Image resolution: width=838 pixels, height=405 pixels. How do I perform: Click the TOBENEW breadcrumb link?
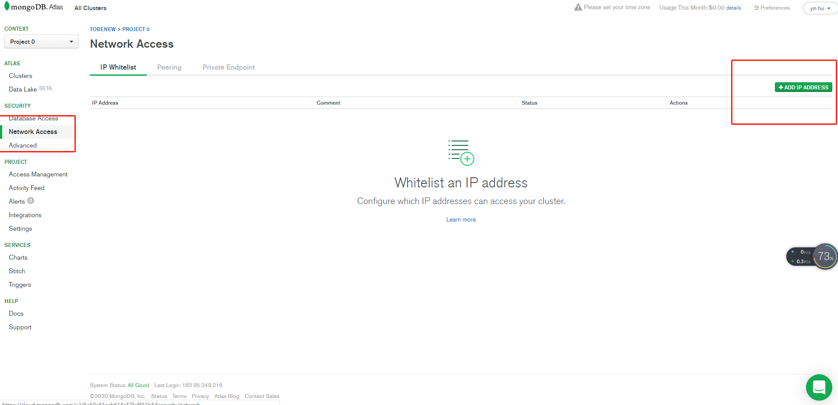pyautogui.click(x=103, y=29)
